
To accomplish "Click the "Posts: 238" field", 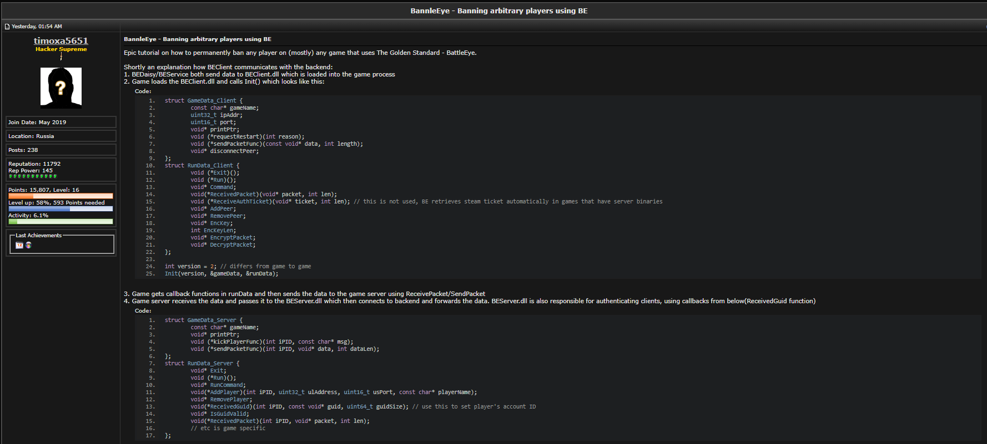I will pyautogui.click(x=61, y=150).
